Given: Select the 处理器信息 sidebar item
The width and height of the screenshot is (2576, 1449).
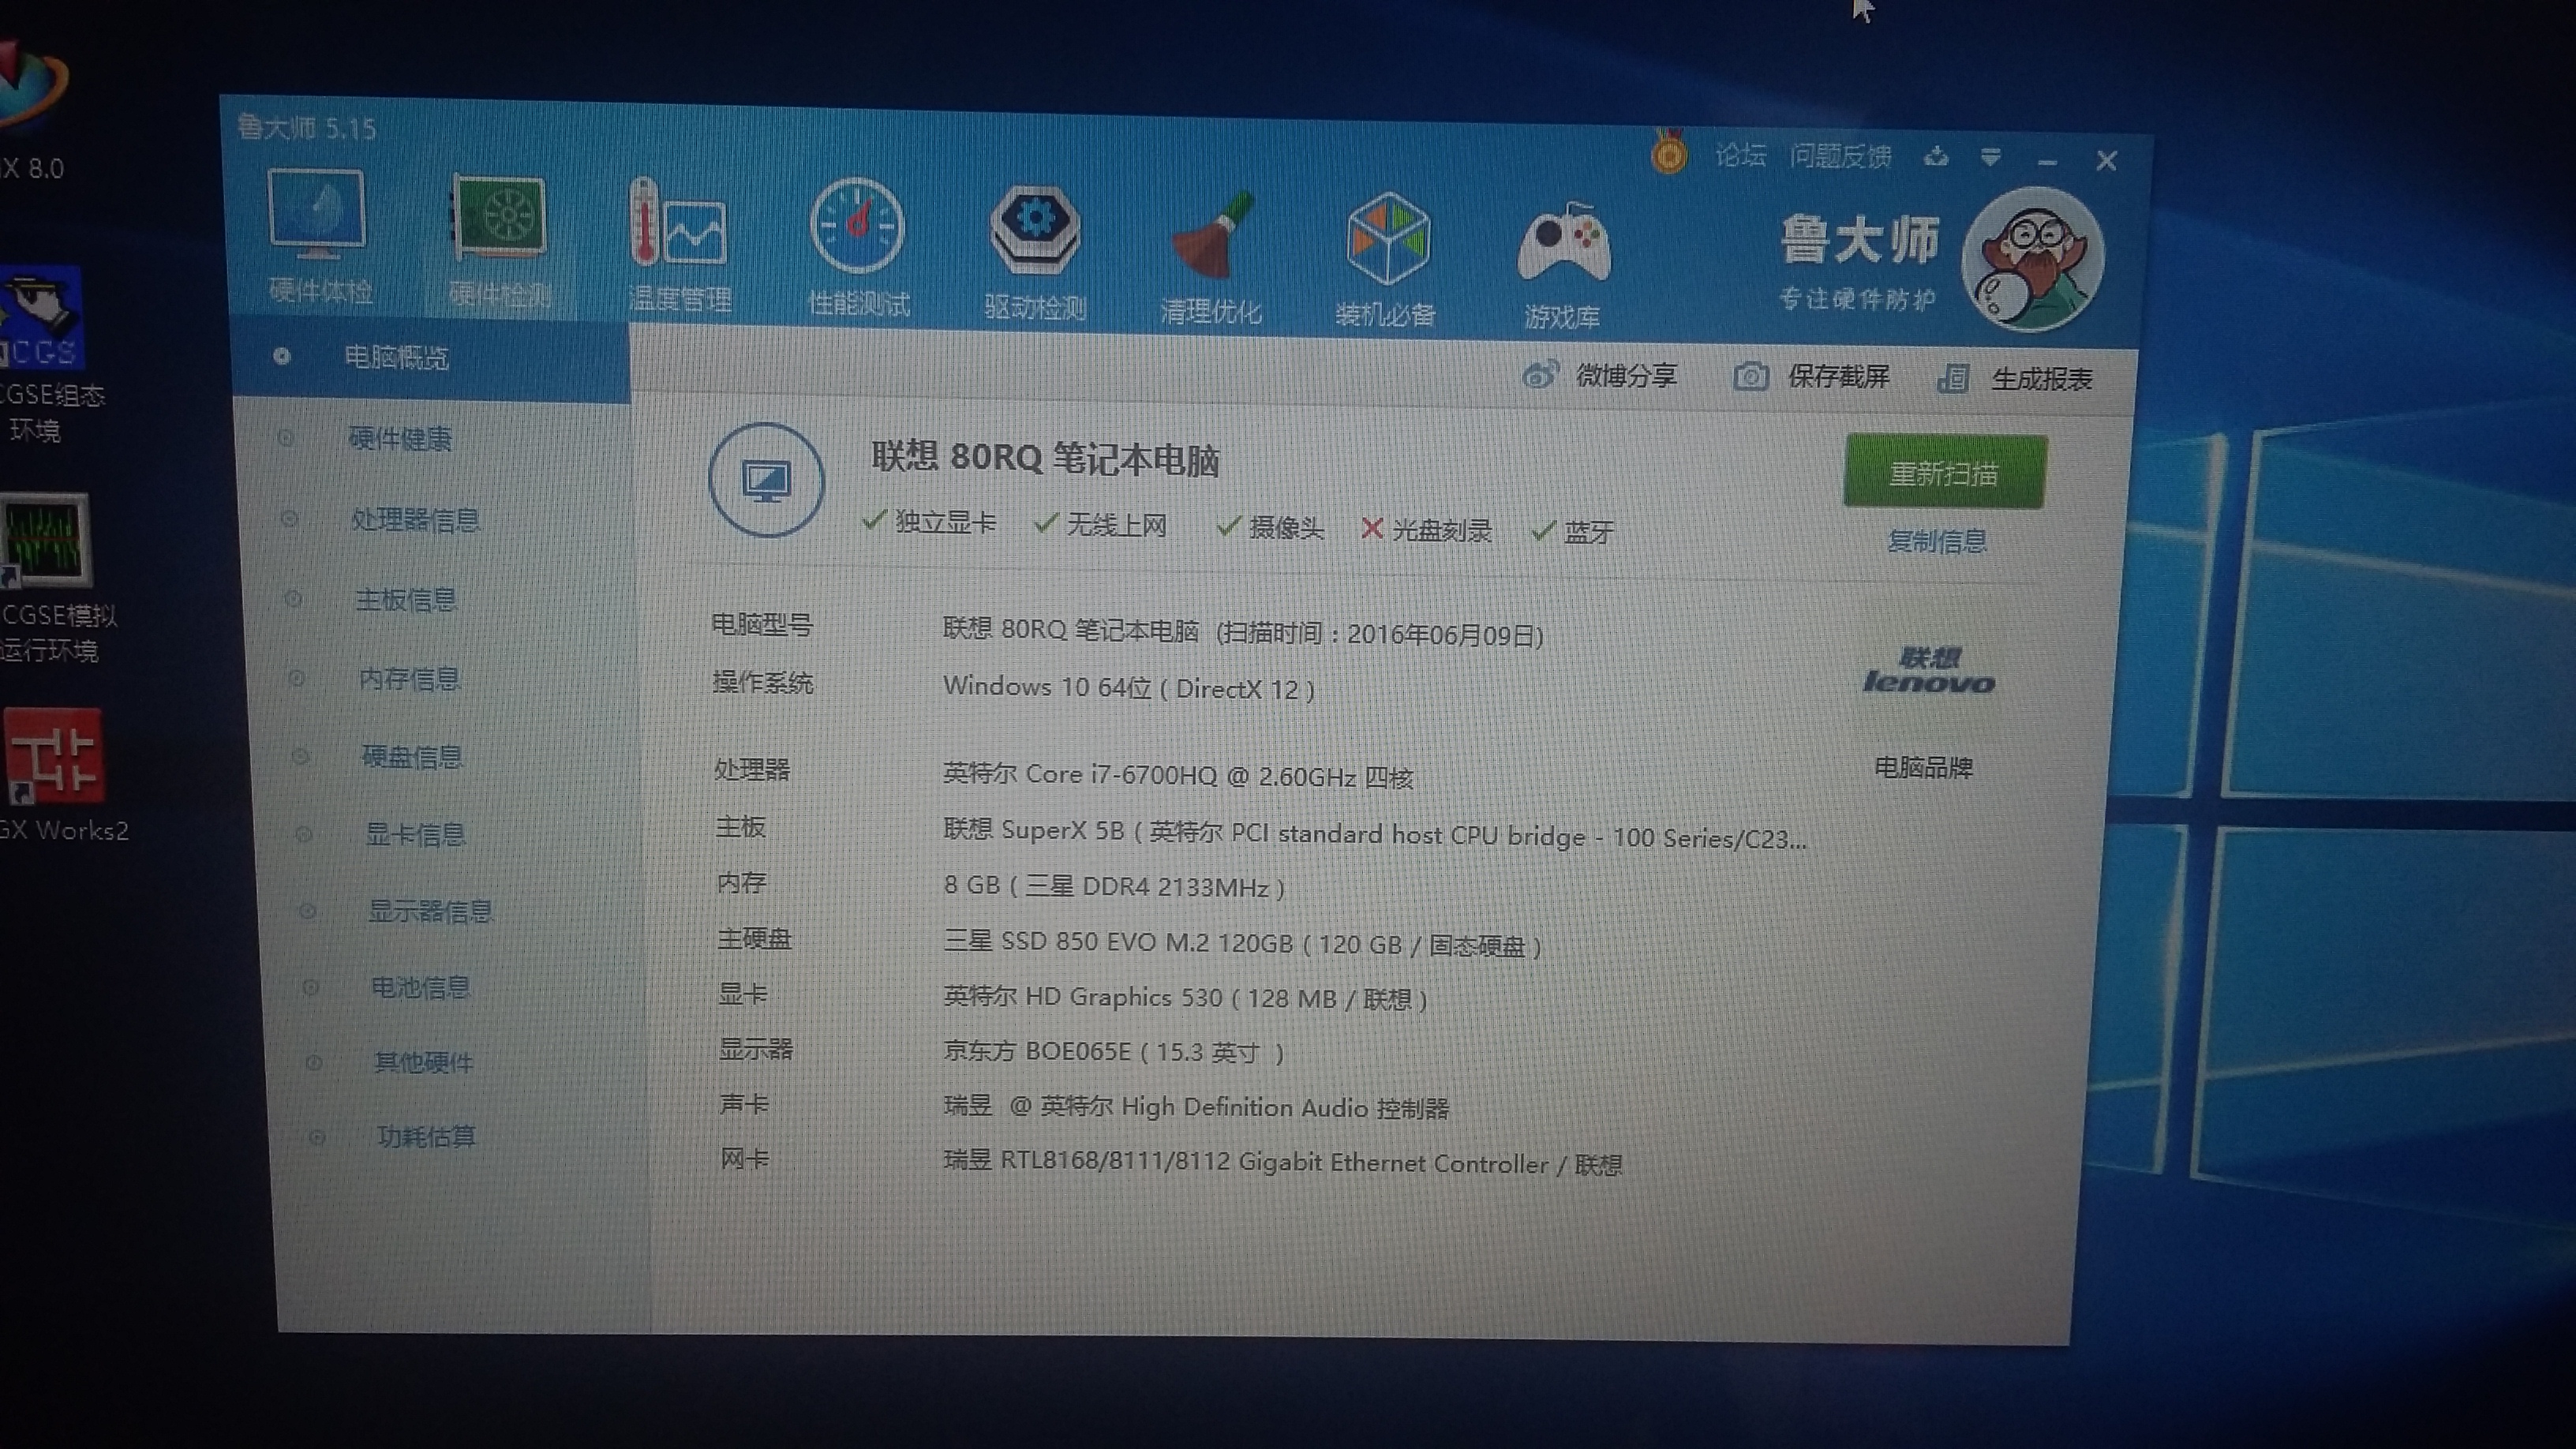Looking at the screenshot, I should (415, 519).
